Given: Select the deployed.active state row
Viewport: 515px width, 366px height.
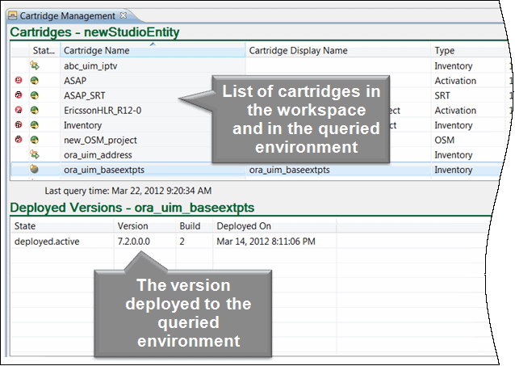Looking at the screenshot, I should [47, 242].
